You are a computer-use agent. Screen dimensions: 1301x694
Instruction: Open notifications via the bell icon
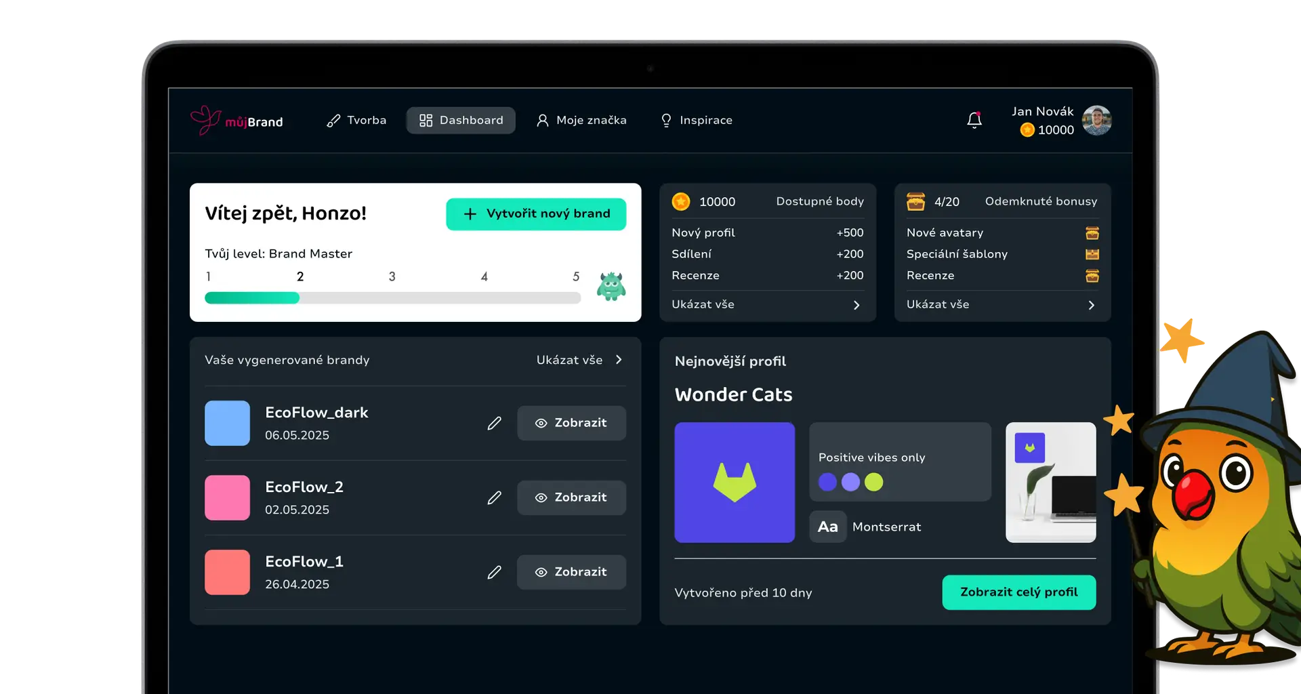975,119
